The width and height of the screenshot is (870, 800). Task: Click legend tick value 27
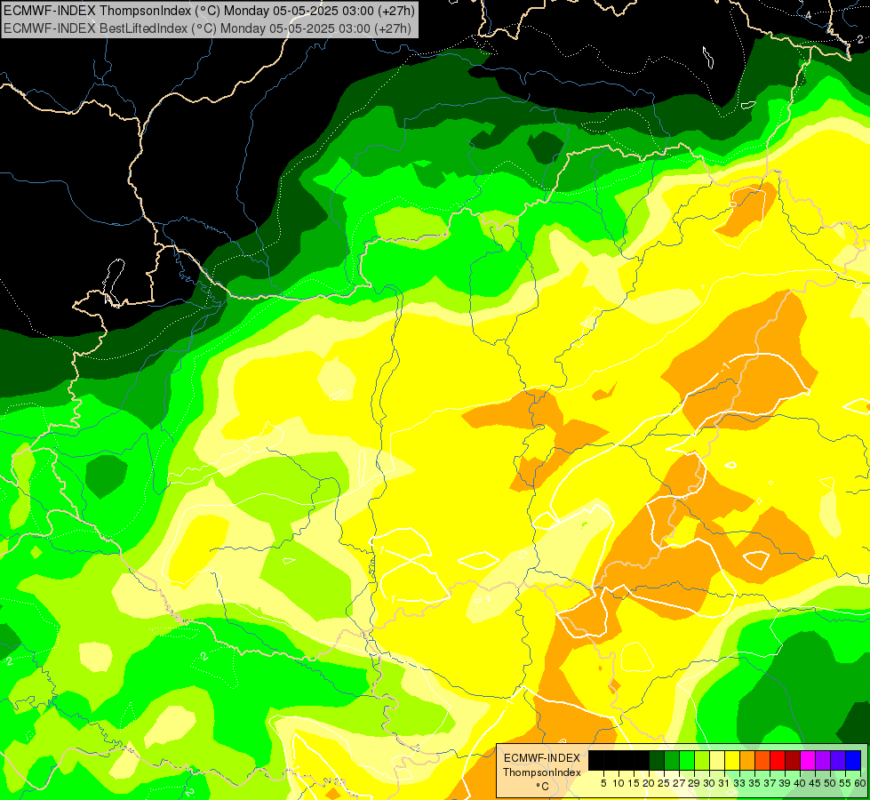pyautogui.click(x=679, y=783)
